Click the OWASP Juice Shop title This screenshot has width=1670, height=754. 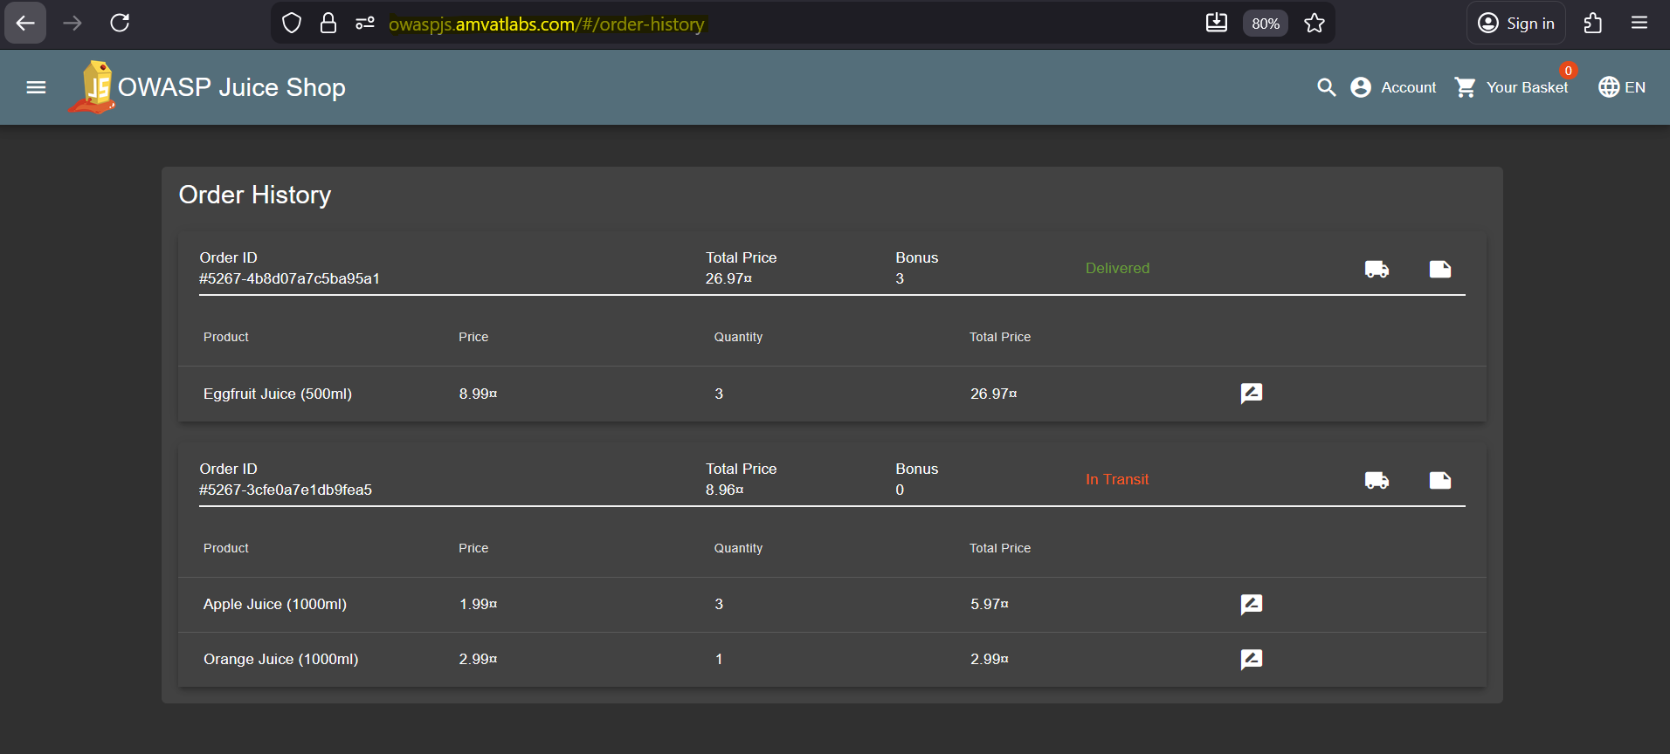pyautogui.click(x=231, y=87)
